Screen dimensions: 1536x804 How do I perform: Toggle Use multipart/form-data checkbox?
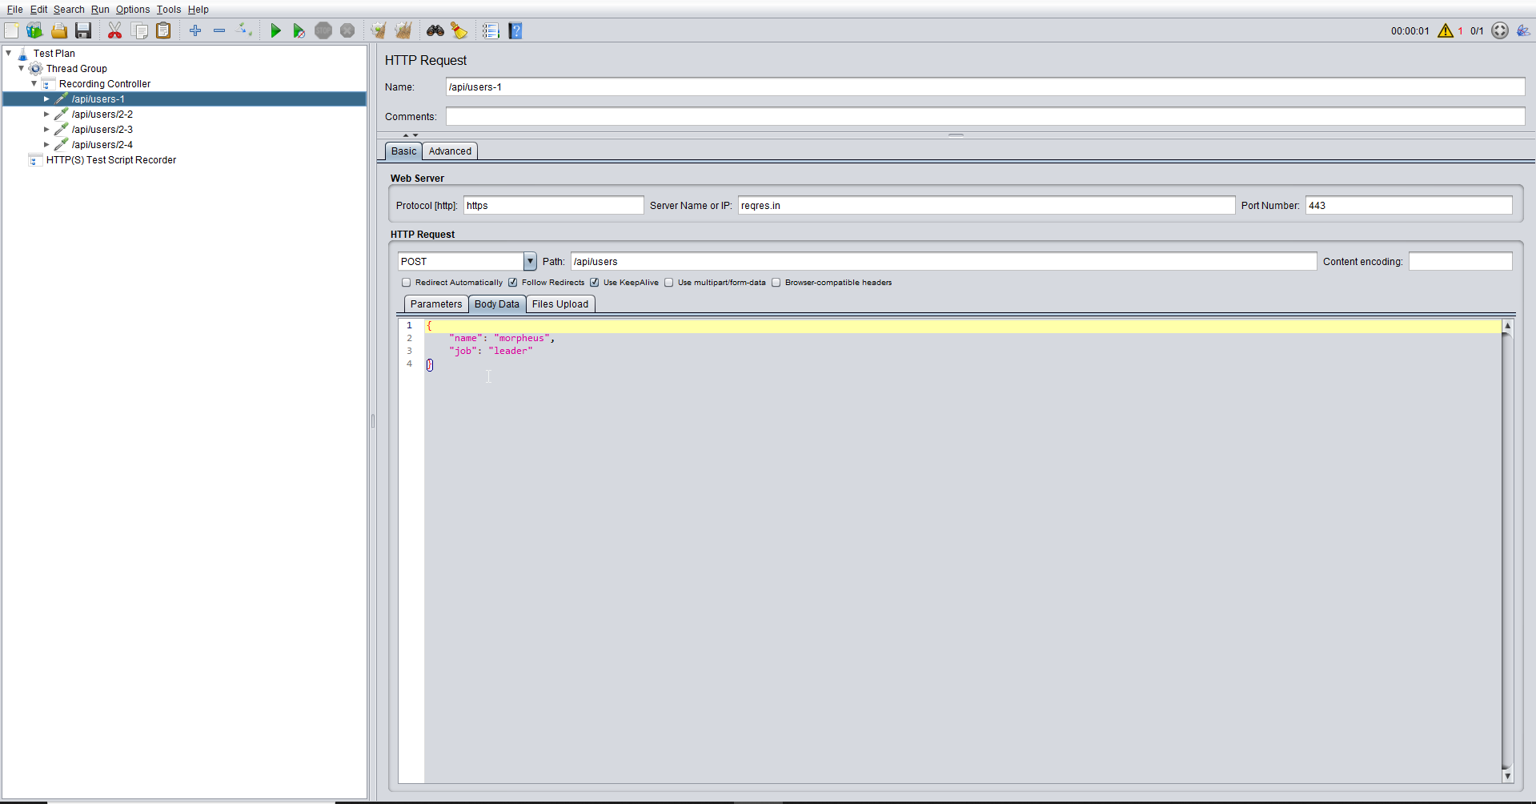coord(669,283)
